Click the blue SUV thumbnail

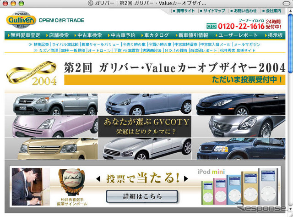pos(239,149)
